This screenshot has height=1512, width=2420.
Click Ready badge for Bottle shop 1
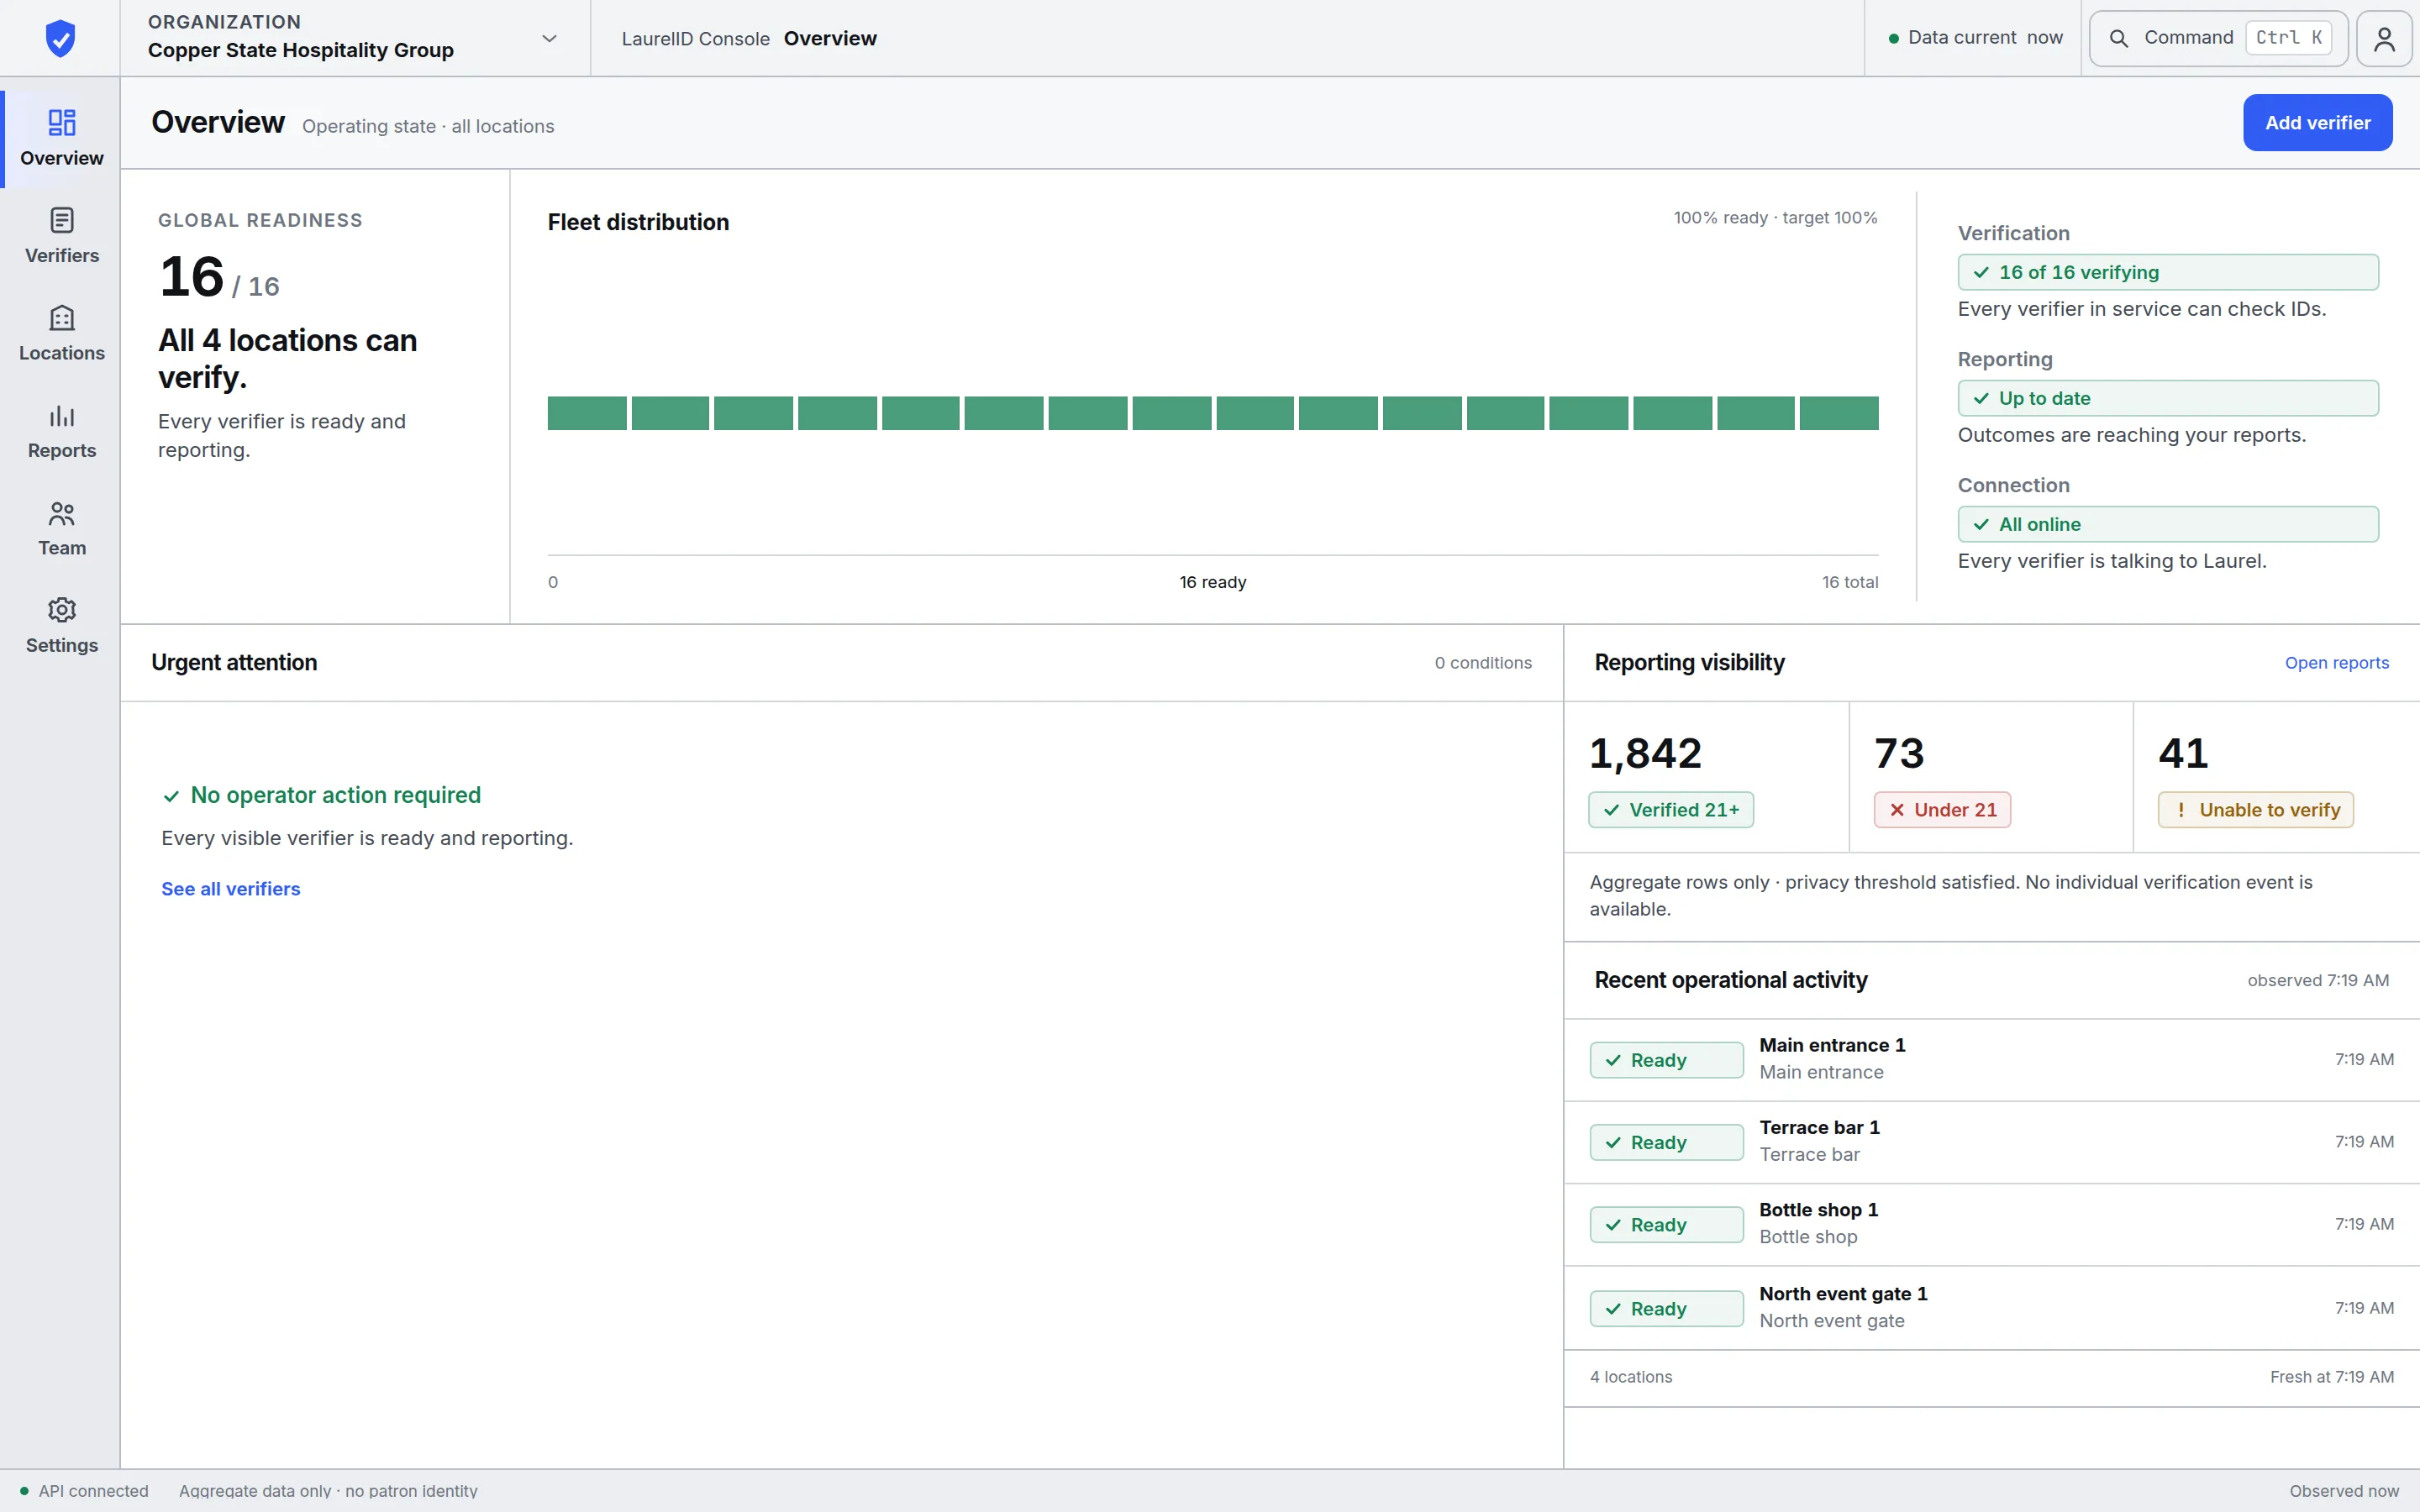click(x=1666, y=1225)
